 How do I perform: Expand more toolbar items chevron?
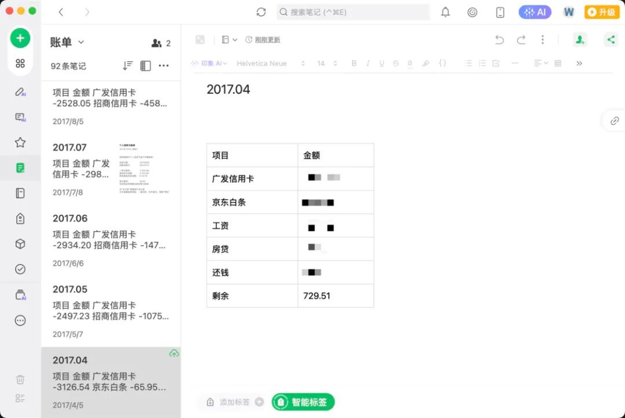pos(579,63)
